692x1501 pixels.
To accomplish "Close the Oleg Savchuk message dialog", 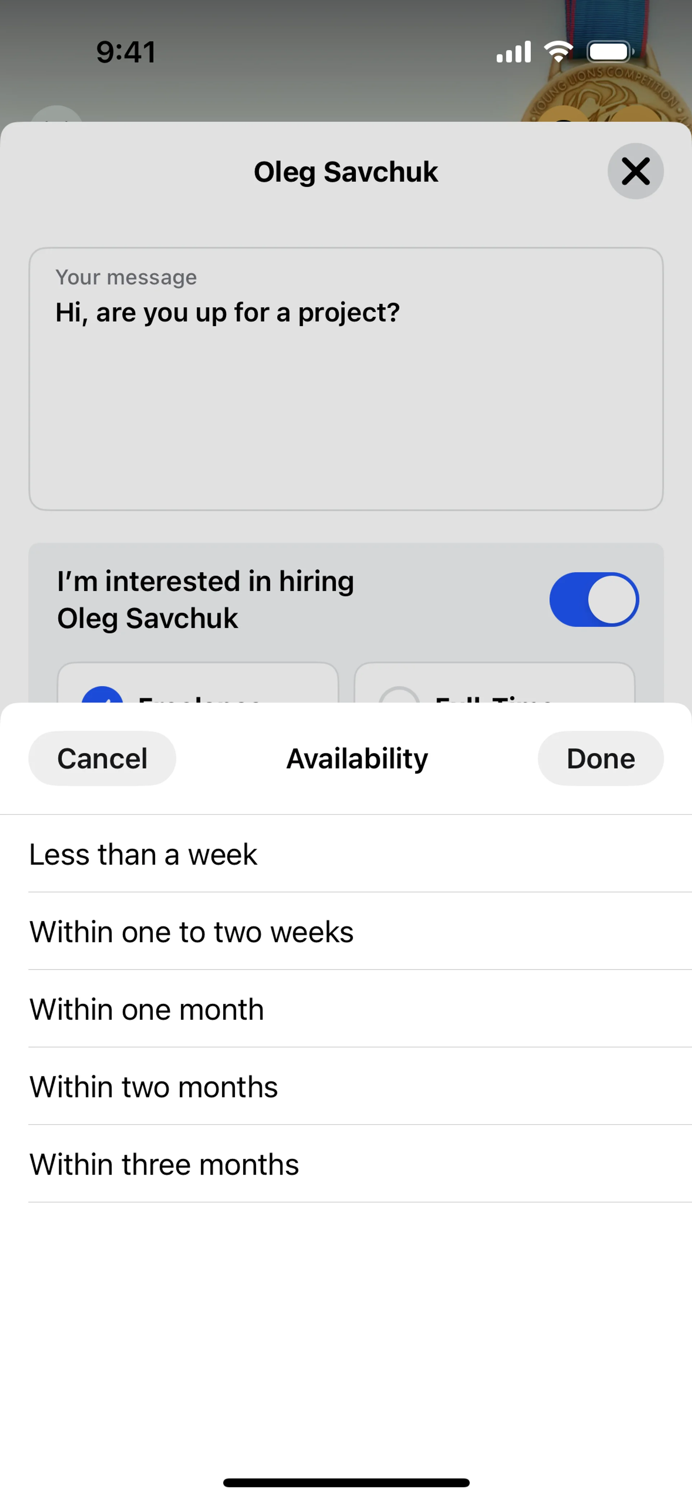I will coord(635,171).
